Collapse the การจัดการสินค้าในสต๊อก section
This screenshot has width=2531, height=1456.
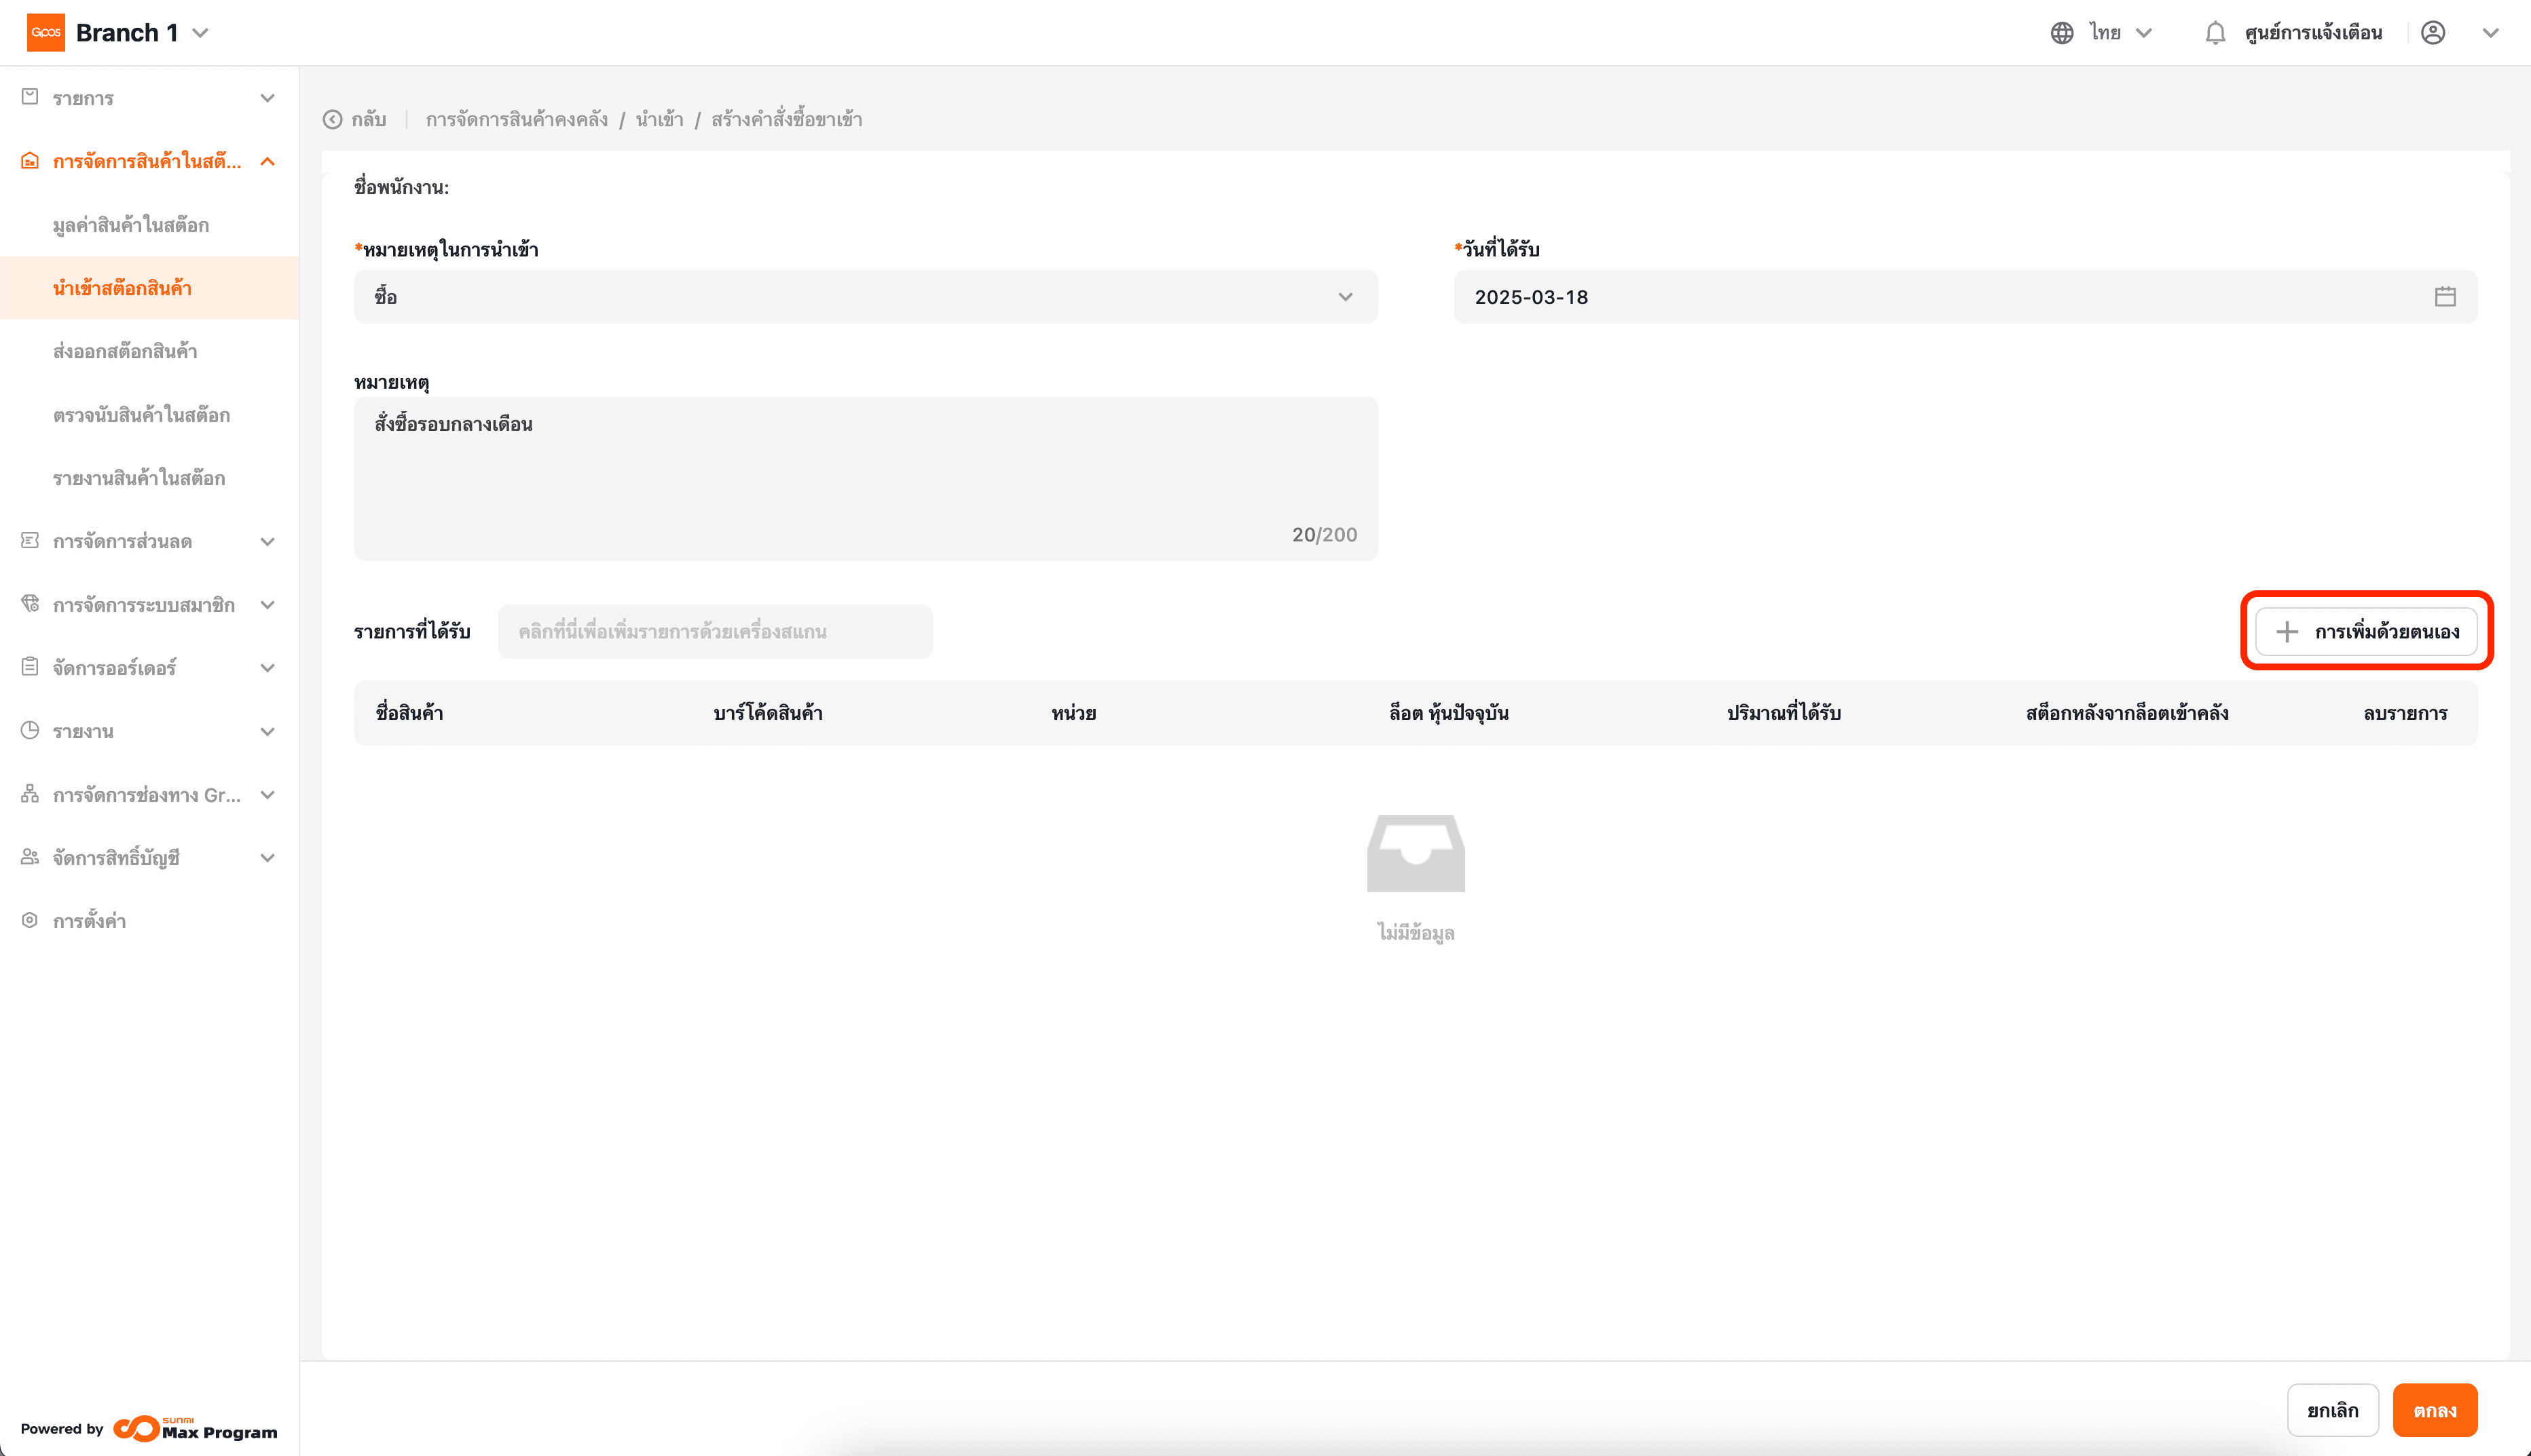(267, 161)
